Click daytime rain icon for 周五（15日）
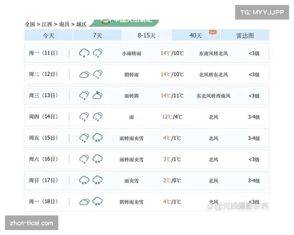The width and height of the screenshot is (294, 235). pyautogui.click(x=84, y=138)
